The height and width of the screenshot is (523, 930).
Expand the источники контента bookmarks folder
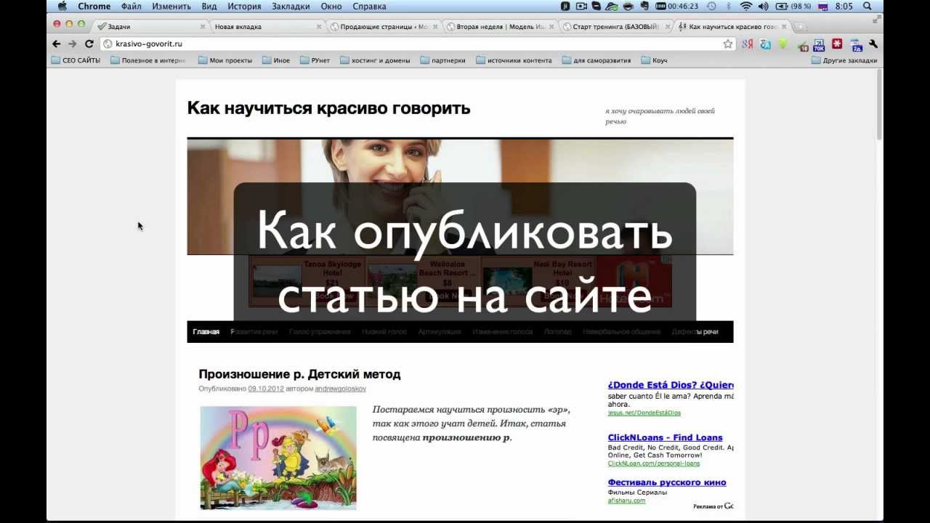514,60
